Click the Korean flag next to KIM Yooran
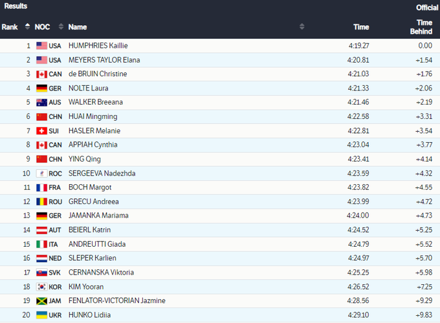 41,286
